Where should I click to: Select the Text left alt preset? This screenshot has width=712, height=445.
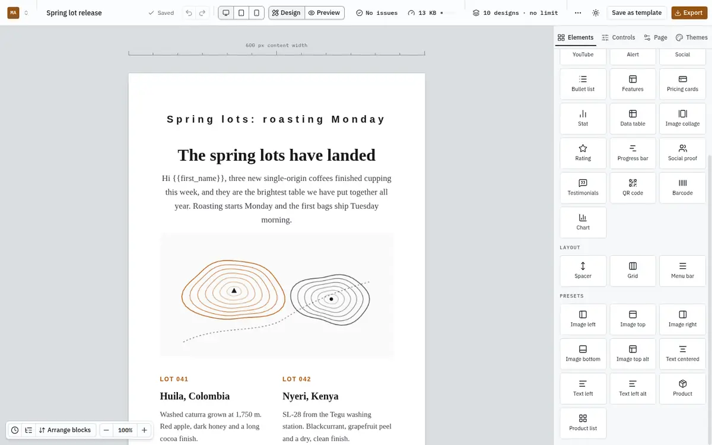click(633, 388)
